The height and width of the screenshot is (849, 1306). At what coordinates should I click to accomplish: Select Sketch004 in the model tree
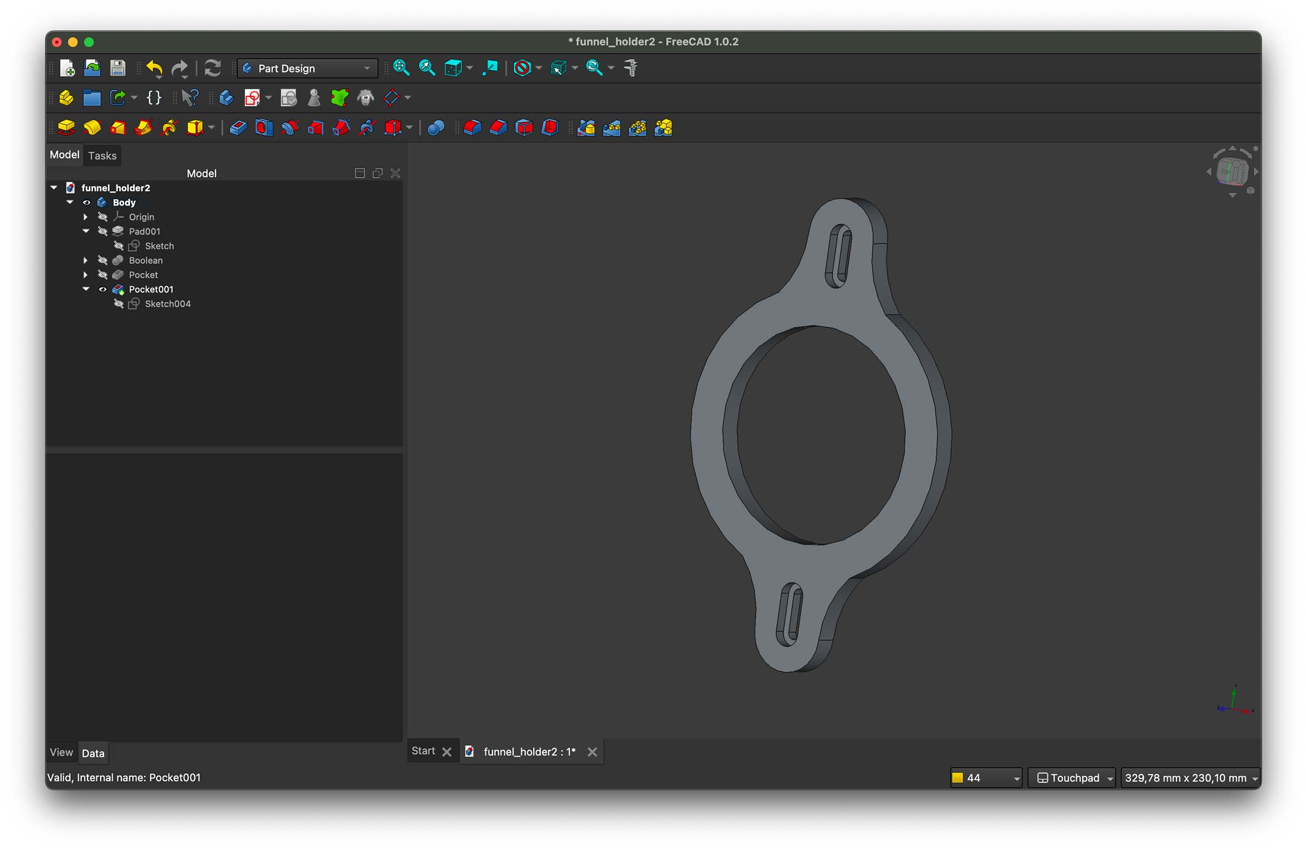pyautogui.click(x=168, y=304)
